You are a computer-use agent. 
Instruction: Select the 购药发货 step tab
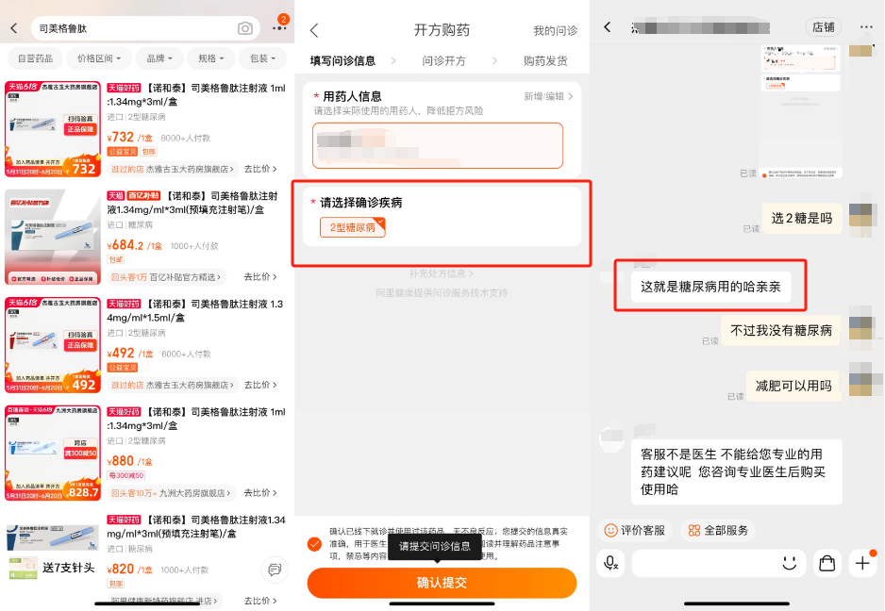click(545, 60)
